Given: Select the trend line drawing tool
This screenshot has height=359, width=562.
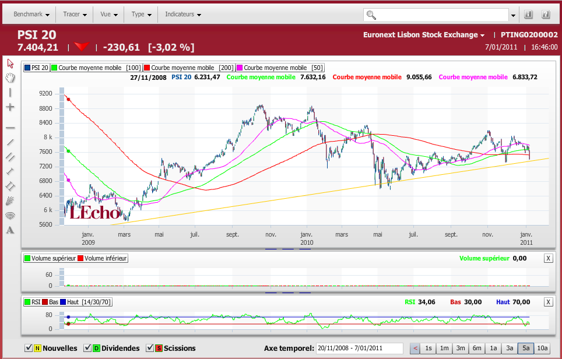Looking at the screenshot, I should (10, 142).
